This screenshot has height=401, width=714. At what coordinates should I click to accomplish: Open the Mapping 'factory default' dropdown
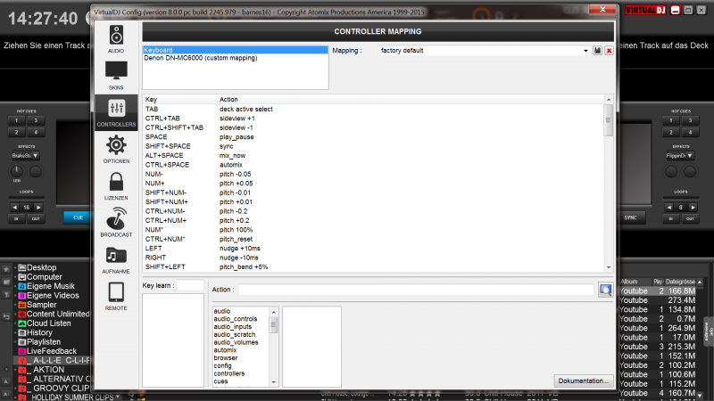(x=483, y=51)
